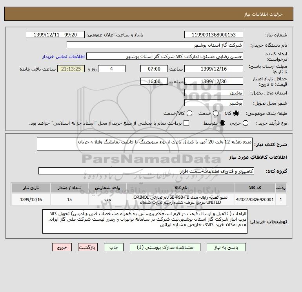
Task: Click the unit cell عدد
Action: tap(107, 200)
